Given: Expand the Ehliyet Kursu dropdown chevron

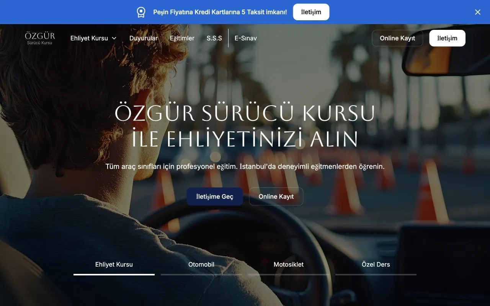Looking at the screenshot, I should coord(114,38).
